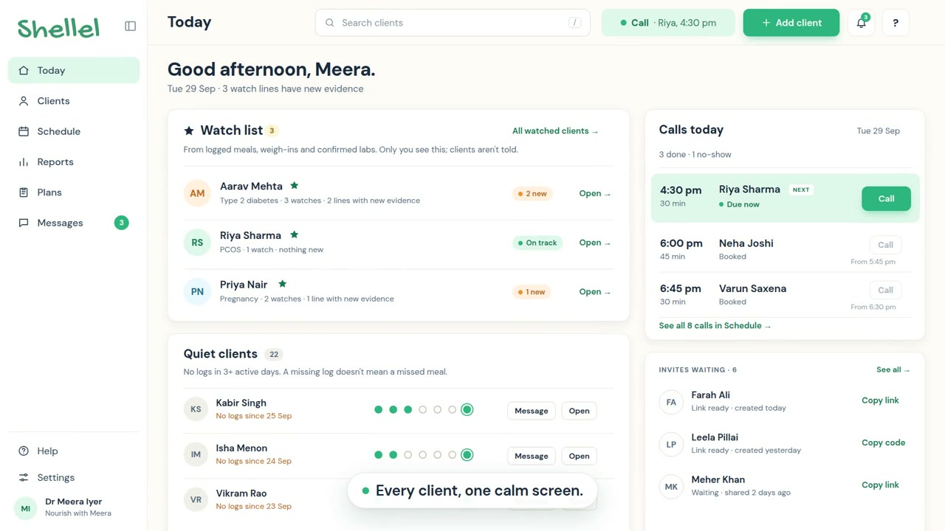Open the help question mark button

(x=896, y=23)
